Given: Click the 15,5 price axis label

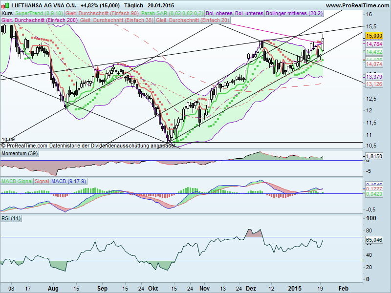Looking at the screenshot, I should pyautogui.click(x=371, y=27).
